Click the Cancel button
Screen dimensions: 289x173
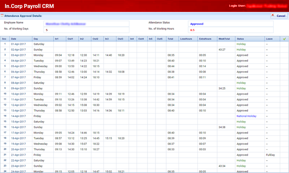(x=279, y=16)
